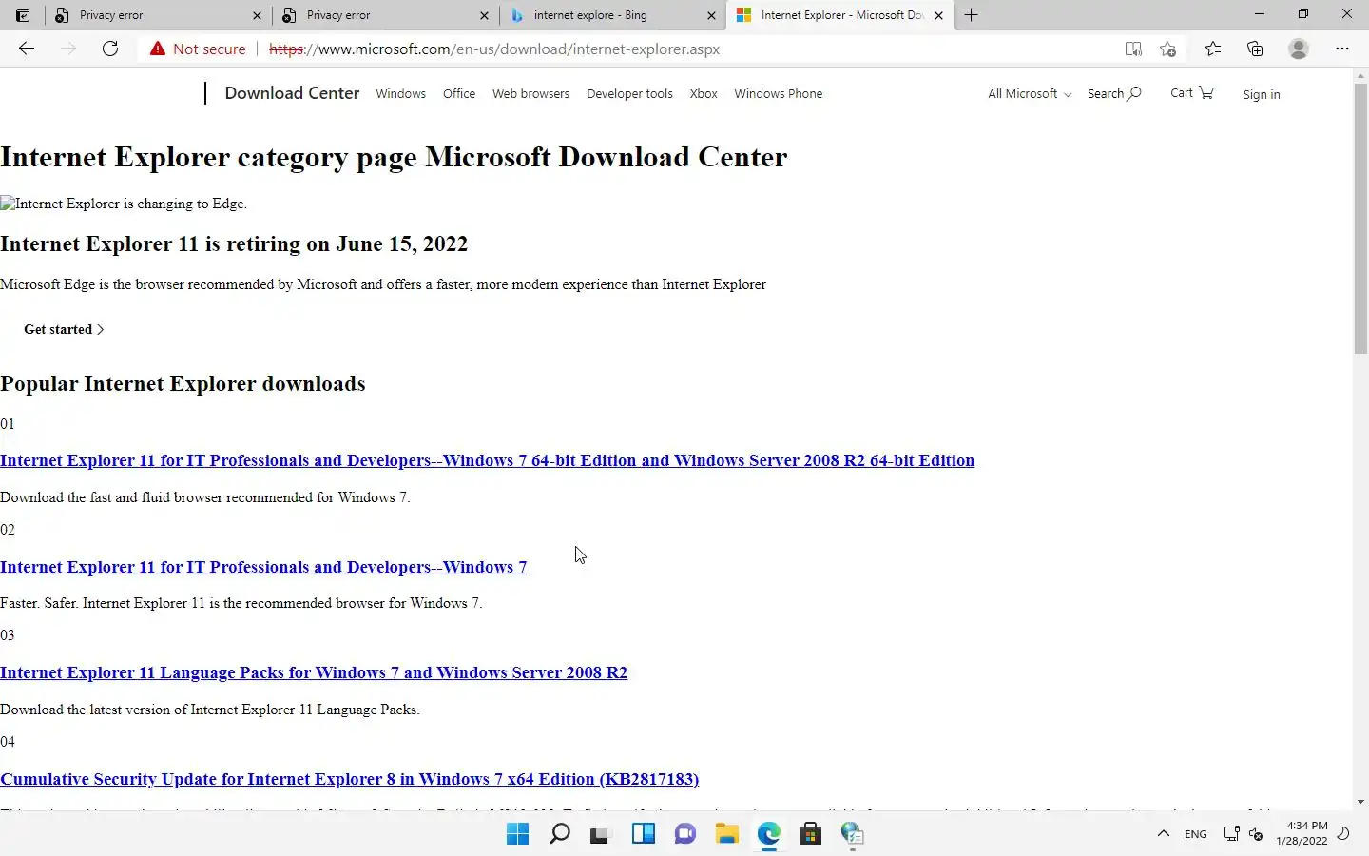
Task: Open Chat app on the taskbar
Action: click(x=684, y=834)
